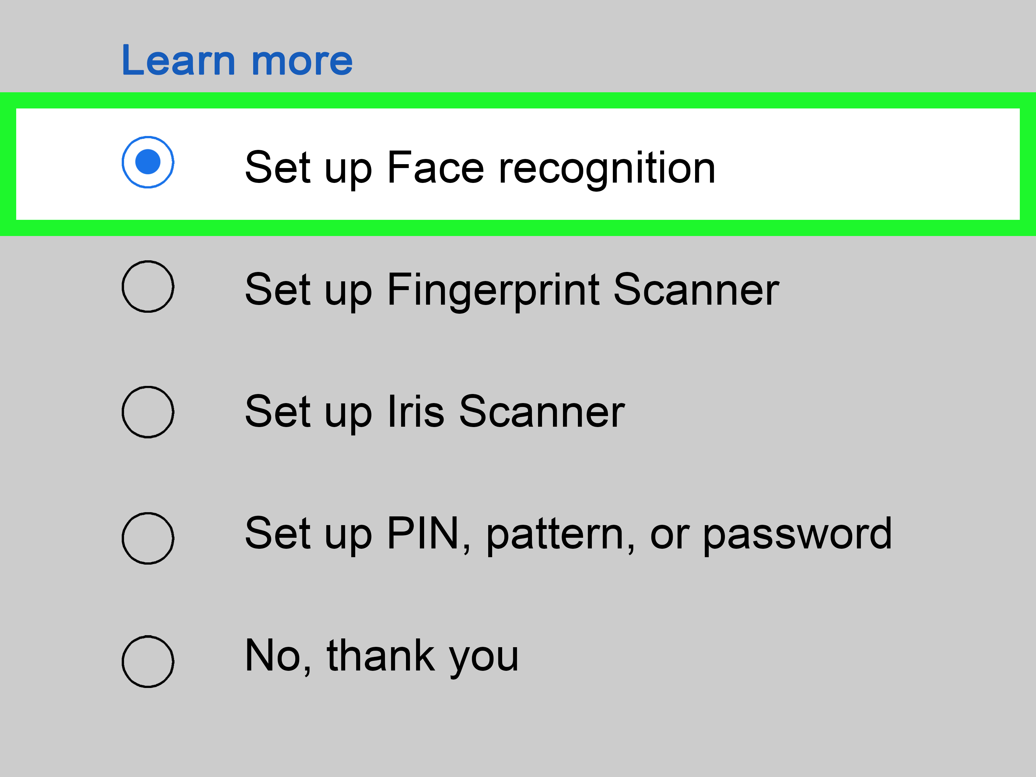The height and width of the screenshot is (777, 1036).
Task: Select the PIN, pattern, or password radio button
Action: pos(148,538)
